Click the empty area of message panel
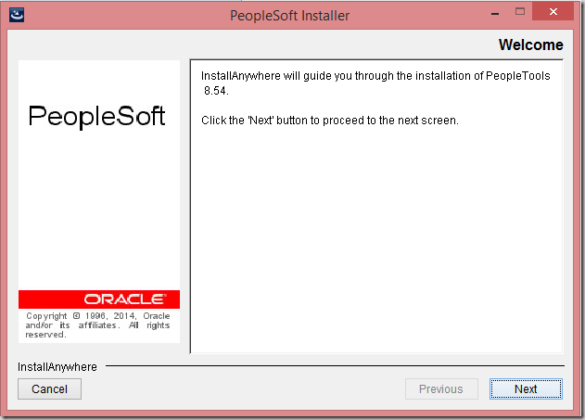This screenshot has height=420, width=585. 376,238
